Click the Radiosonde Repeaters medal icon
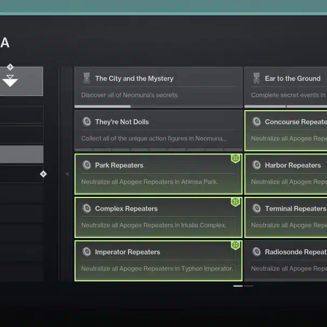Screen dimensions: 327x327 point(256,252)
